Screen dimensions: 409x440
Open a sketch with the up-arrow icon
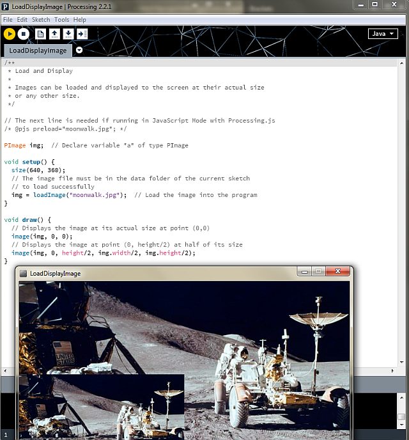(x=55, y=34)
